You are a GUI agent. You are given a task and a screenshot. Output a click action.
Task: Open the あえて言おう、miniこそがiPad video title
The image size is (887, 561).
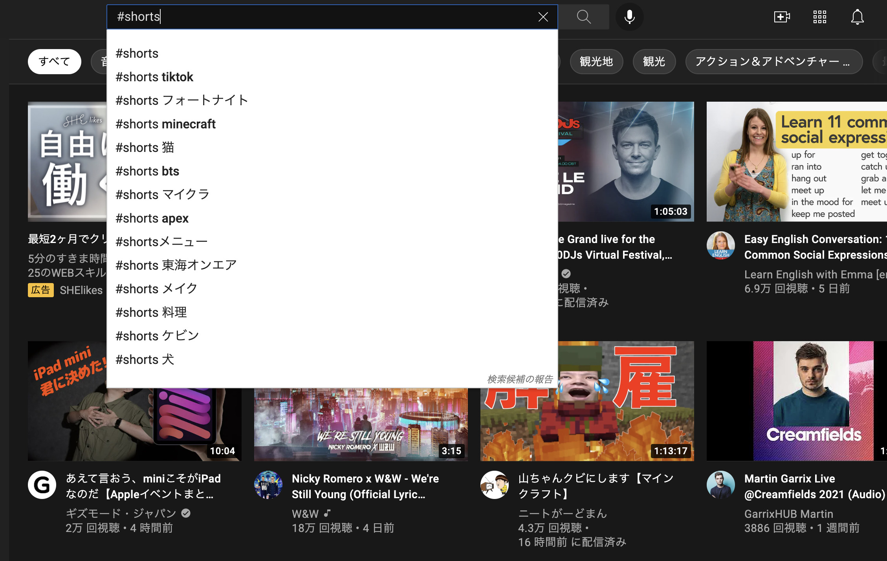[x=143, y=486]
